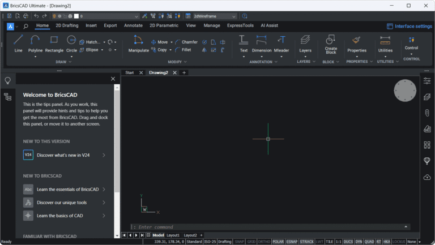Expand the BLOCK panel chevron
435x245 pixels.
[x=338, y=62]
